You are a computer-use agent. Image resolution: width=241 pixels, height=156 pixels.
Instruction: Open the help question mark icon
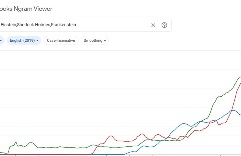coord(164,25)
